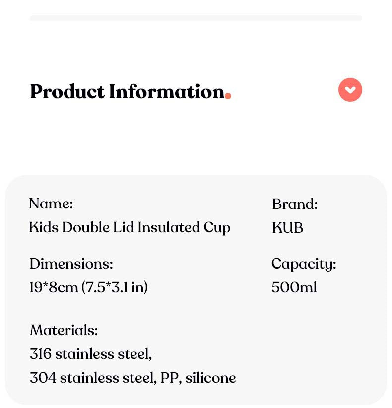This screenshot has height=408, width=392.
Task: Click the 19*8cm metric dimension value
Action: coord(54,287)
